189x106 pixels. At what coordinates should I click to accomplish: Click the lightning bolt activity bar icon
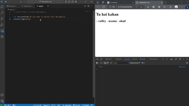coord(2,37)
